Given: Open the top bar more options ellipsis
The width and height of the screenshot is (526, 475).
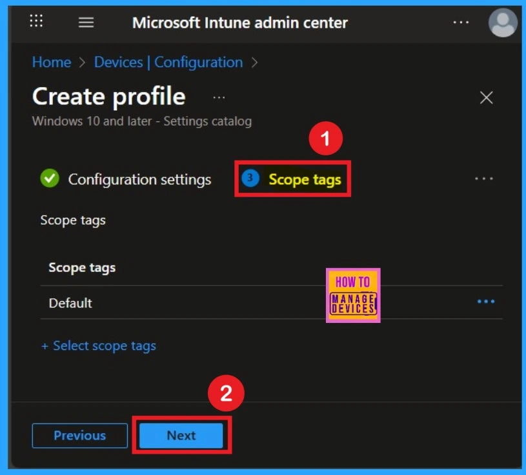Looking at the screenshot, I should point(461,21).
